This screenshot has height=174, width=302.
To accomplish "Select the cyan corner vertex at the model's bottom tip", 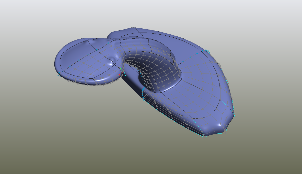I will coord(204,136).
